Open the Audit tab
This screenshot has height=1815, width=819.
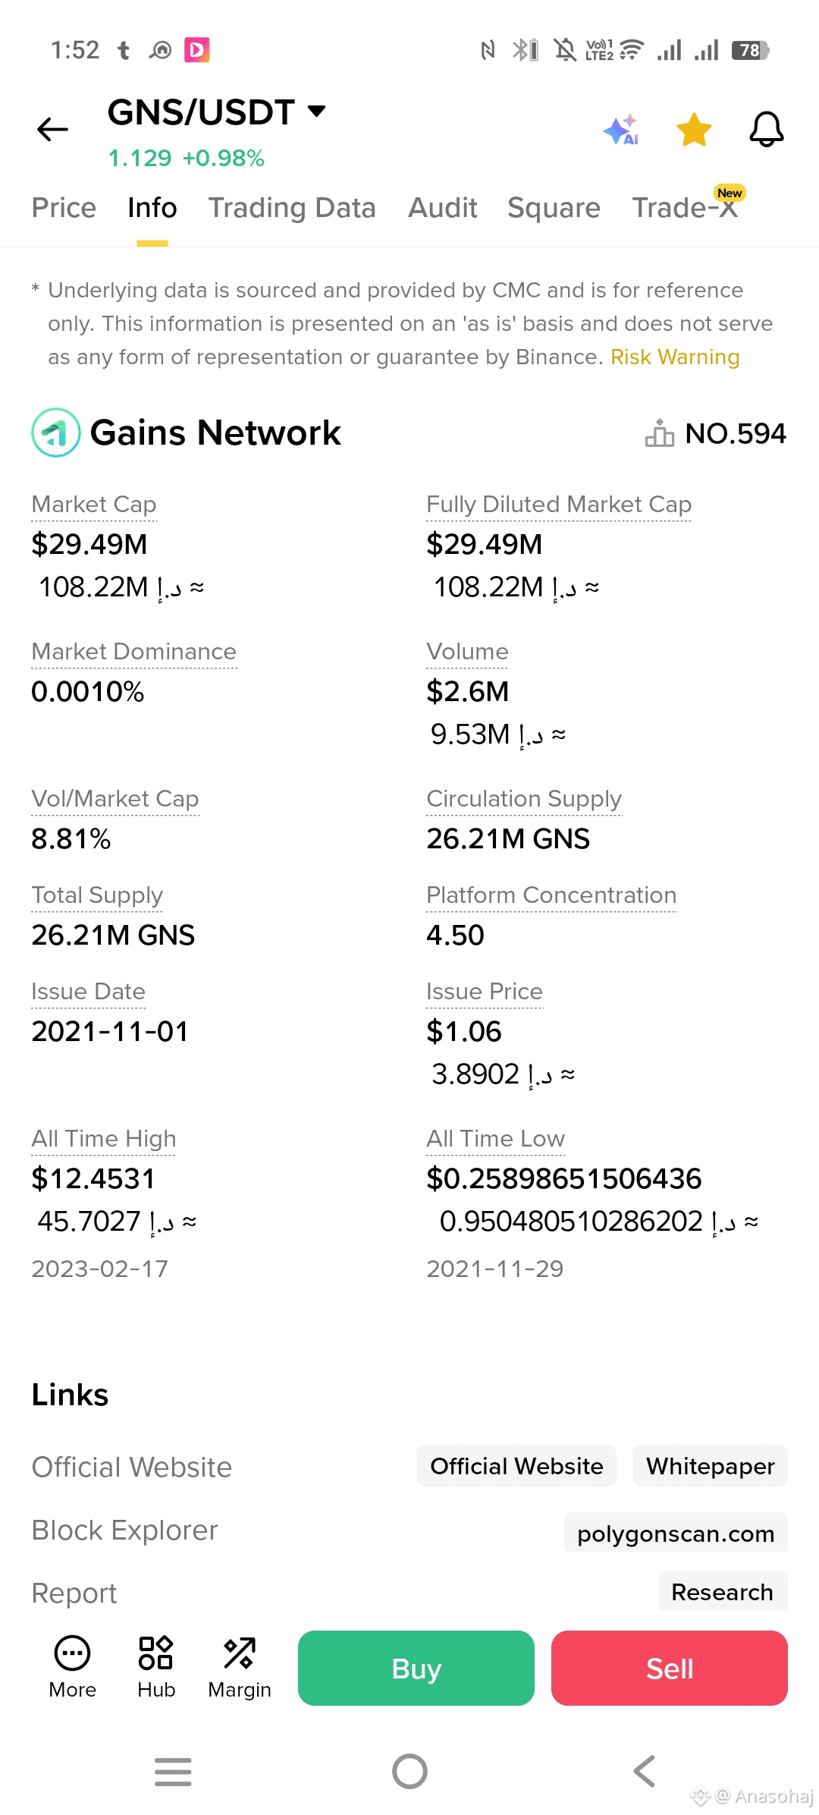point(443,208)
